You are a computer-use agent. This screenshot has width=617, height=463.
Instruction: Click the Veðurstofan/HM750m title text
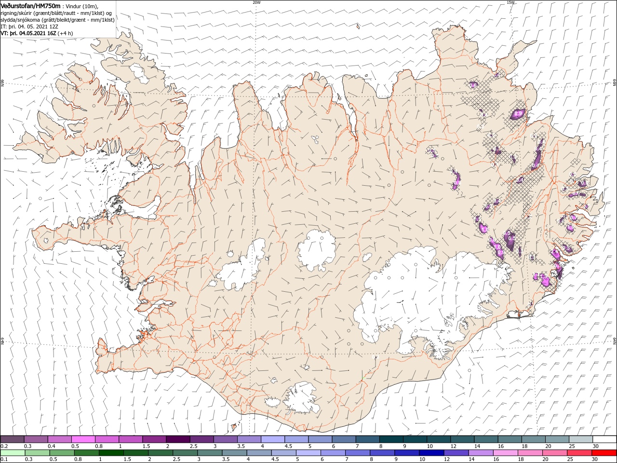tap(30, 6)
